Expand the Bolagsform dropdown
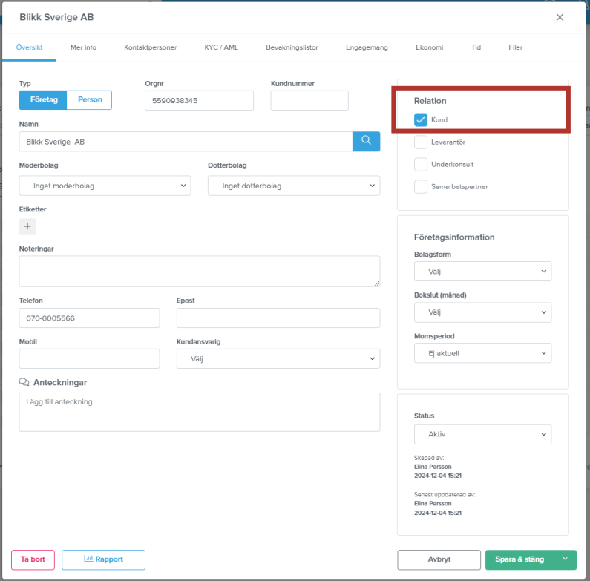The image size is (590, 581). coord(483,272)
